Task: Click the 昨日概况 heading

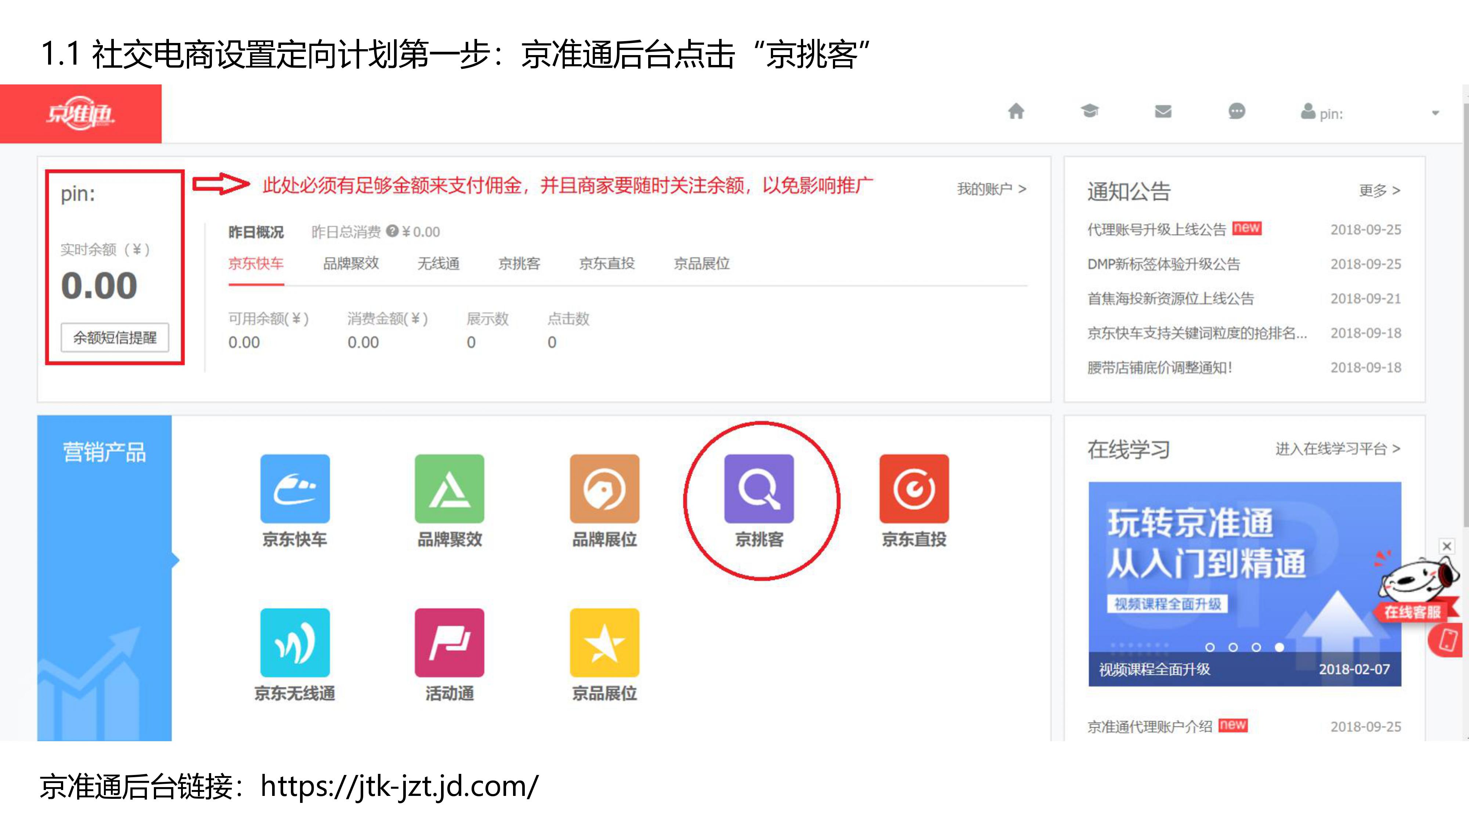Action: 256,232
